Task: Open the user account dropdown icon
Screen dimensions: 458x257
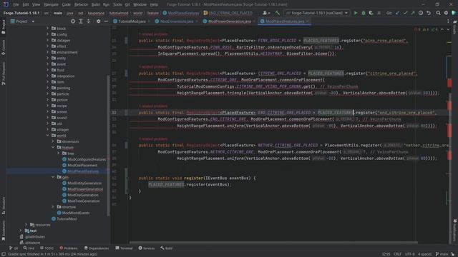Action: (x=265, y=13)
